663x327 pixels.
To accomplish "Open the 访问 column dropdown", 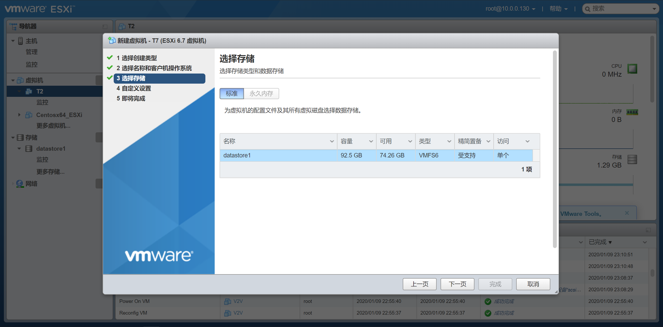I will 528,141.
